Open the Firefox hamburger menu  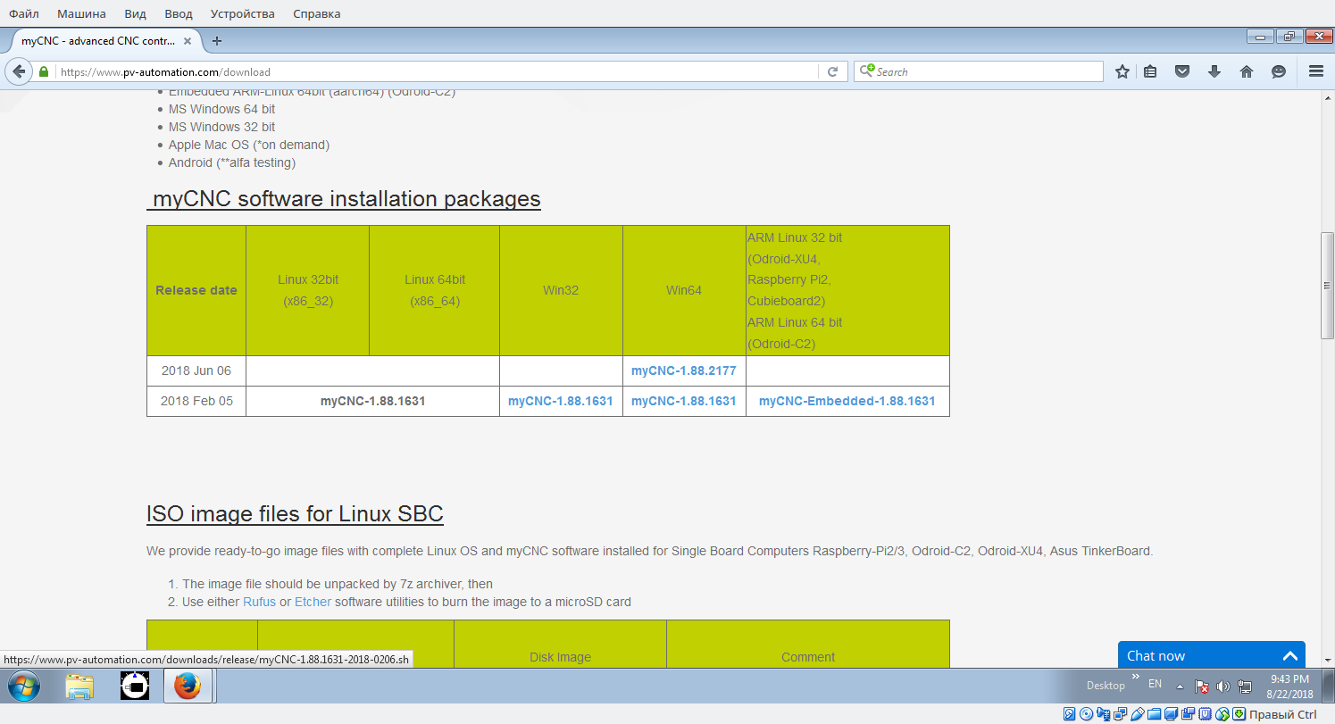pos(1315,71)
